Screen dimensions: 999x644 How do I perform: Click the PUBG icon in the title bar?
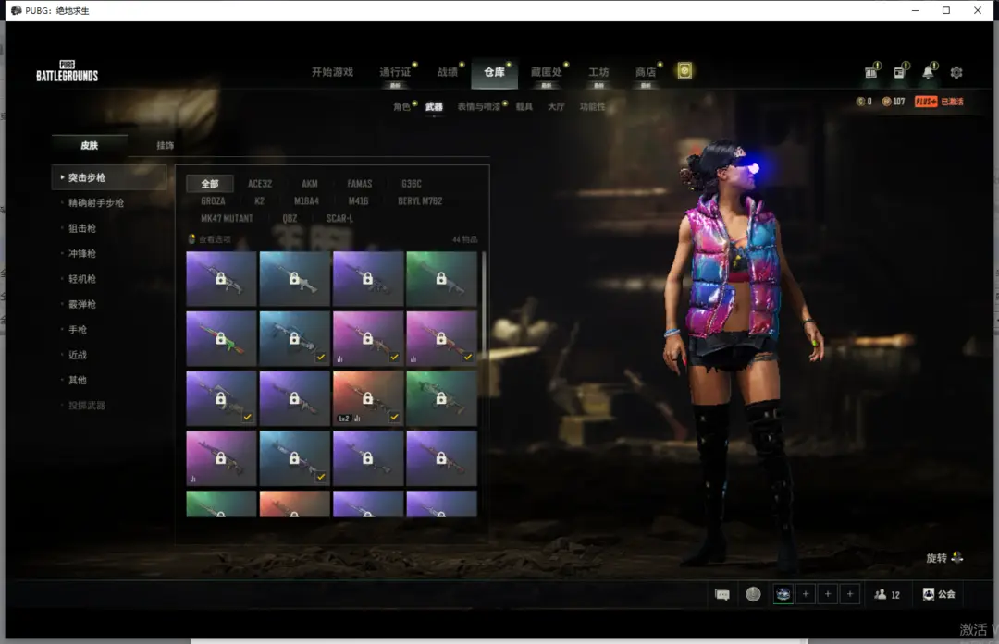pos(16,10)
